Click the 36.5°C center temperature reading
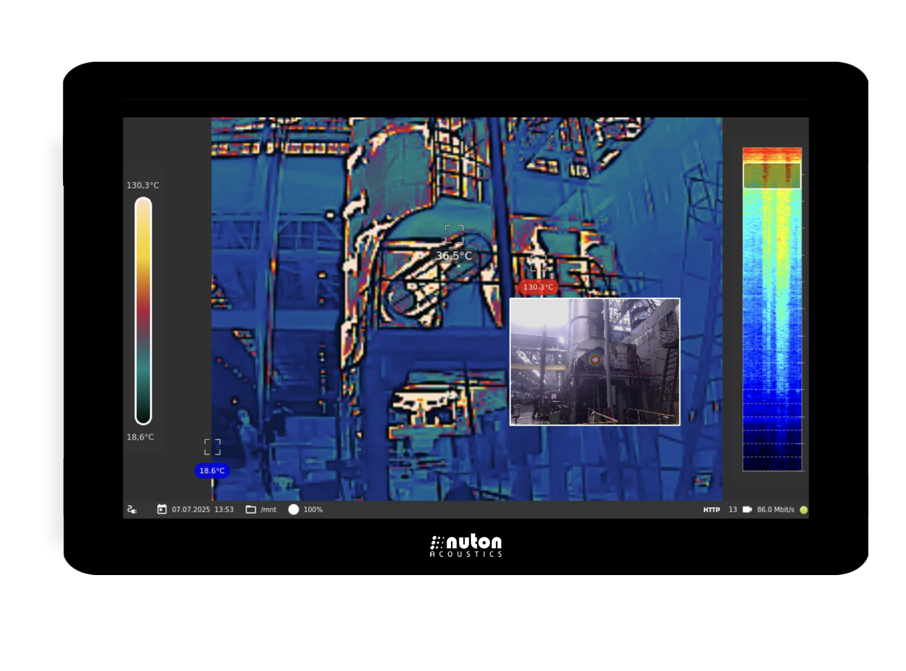 454,256
